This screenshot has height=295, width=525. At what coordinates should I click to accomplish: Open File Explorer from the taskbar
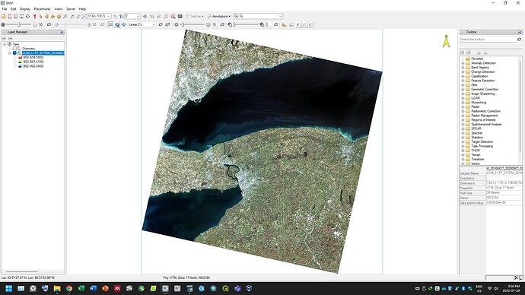[57, 288]
